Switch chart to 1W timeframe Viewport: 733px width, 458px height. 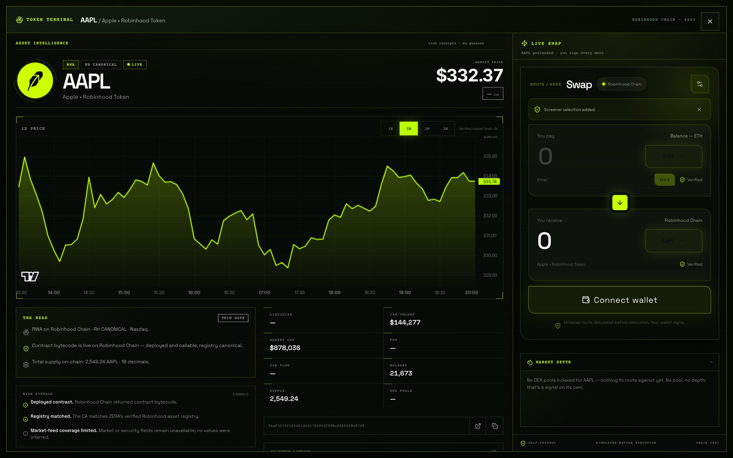(427, 129)
